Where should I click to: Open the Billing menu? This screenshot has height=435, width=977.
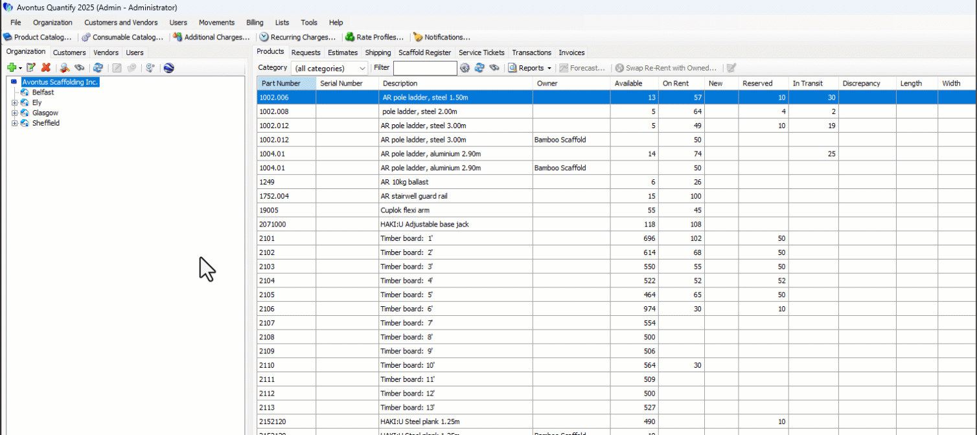(x=255, y=23)
